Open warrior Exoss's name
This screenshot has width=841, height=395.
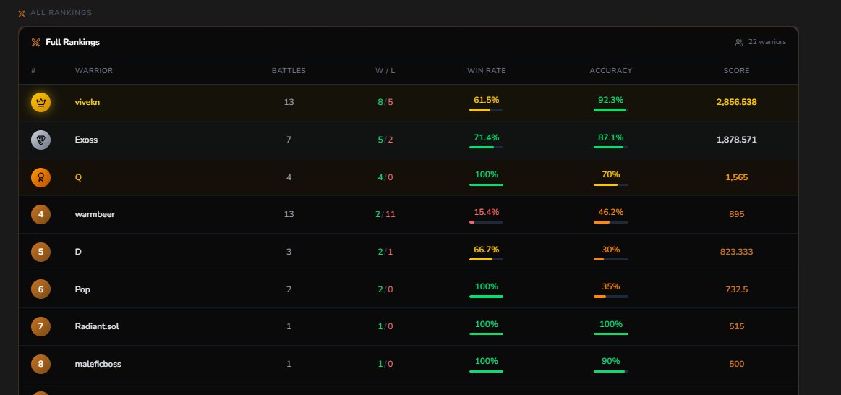pyautogui.click(x=86, y=140)
